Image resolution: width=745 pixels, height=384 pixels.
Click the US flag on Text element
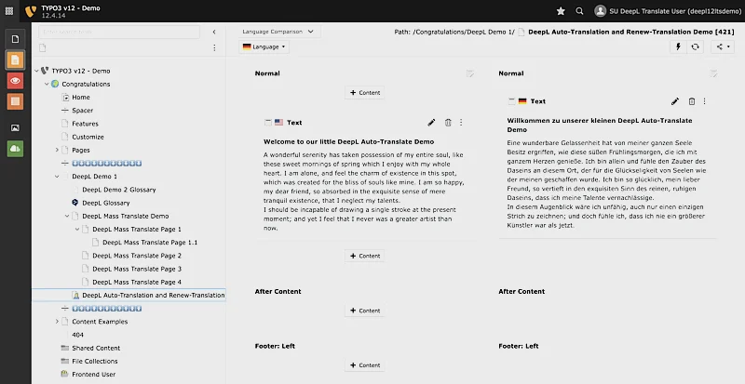[278, 123]
